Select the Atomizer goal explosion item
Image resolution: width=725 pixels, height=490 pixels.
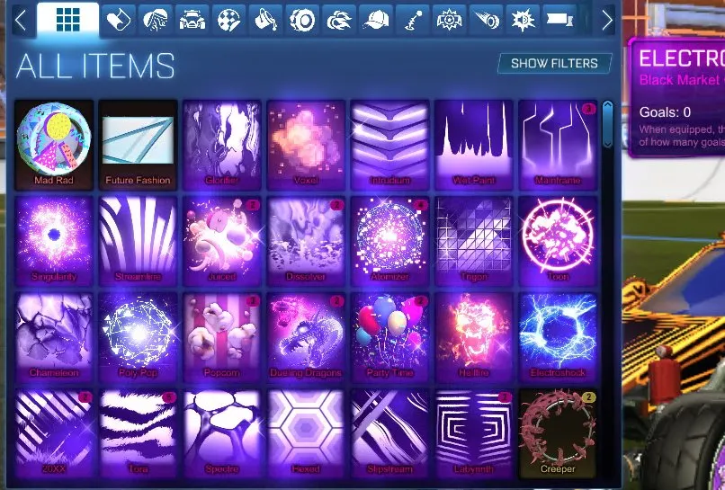tap(389, 241)
